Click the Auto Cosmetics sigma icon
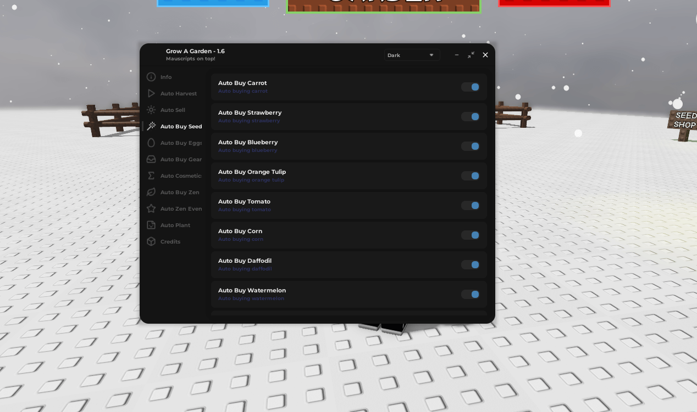 pyautogui.click(x=151, y=176)
